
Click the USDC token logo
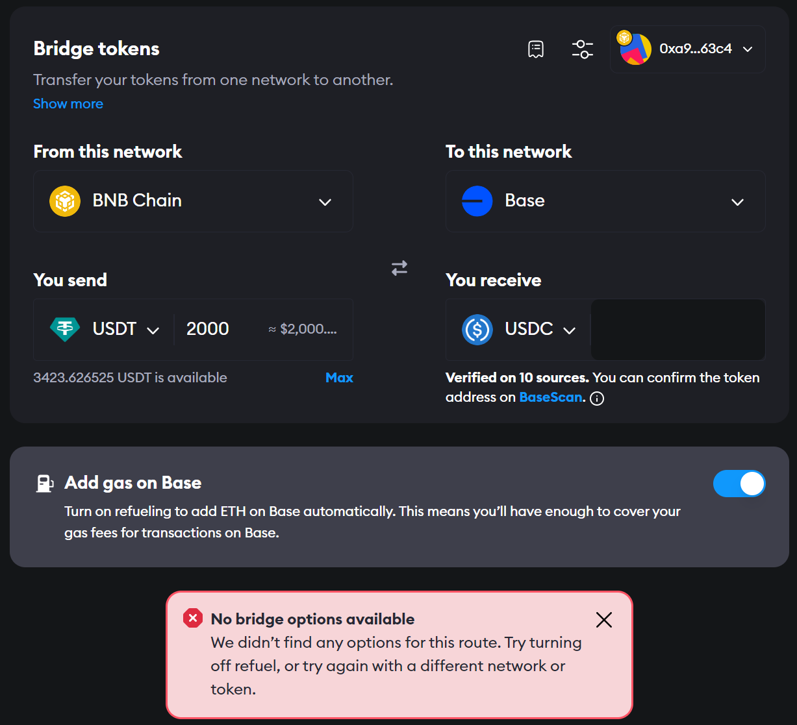(x=477, y=330)
